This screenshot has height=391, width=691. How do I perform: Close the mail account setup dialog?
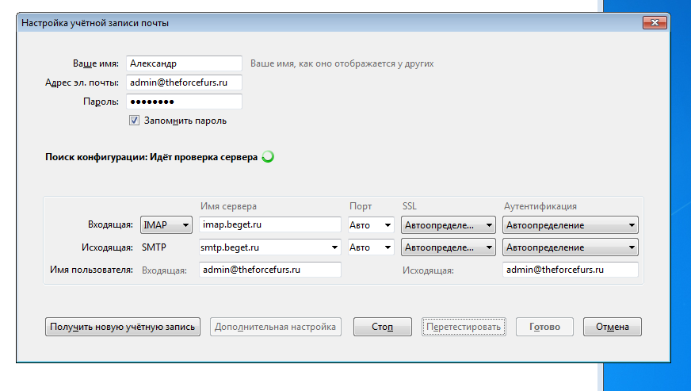tap(655, 22)
